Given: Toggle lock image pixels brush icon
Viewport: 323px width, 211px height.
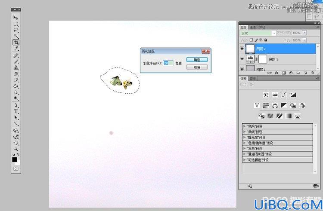Looking at the screenshot, I should point(256,40).
